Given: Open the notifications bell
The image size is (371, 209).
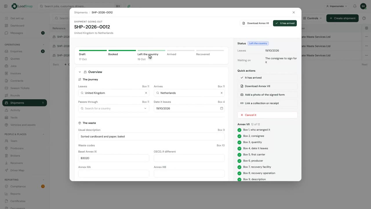Looking at the screenshot, I should tap(355, 6).
